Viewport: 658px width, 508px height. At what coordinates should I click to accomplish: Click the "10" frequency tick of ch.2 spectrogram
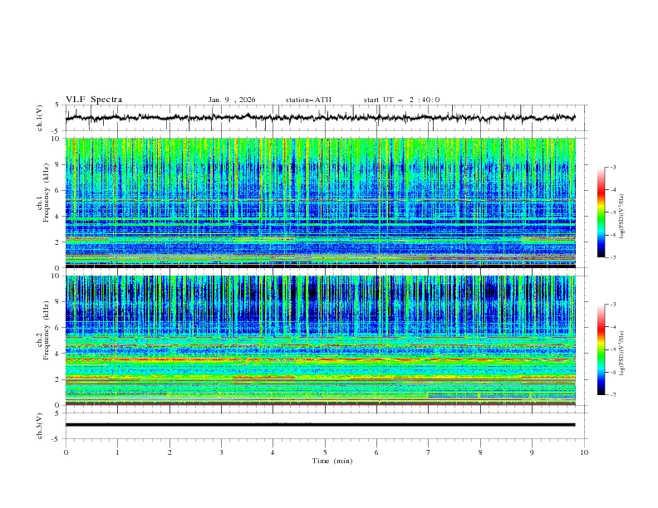(56, 276)
